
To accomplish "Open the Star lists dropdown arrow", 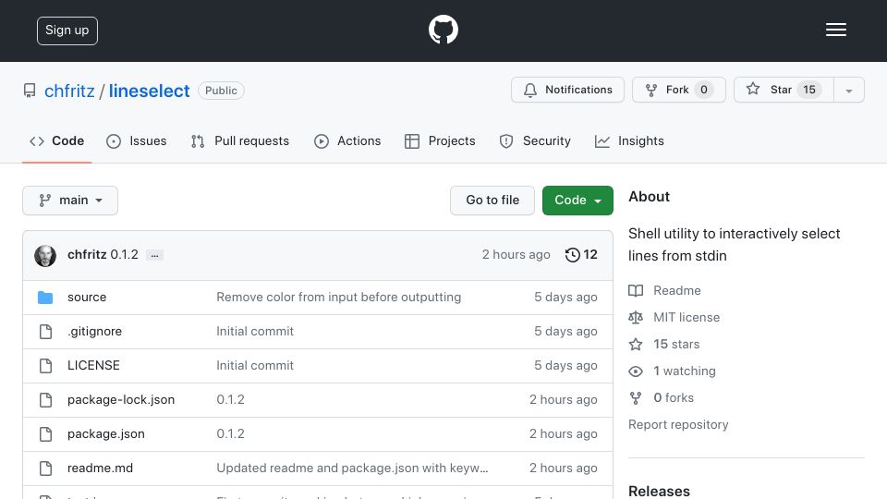I will [848, 90].
